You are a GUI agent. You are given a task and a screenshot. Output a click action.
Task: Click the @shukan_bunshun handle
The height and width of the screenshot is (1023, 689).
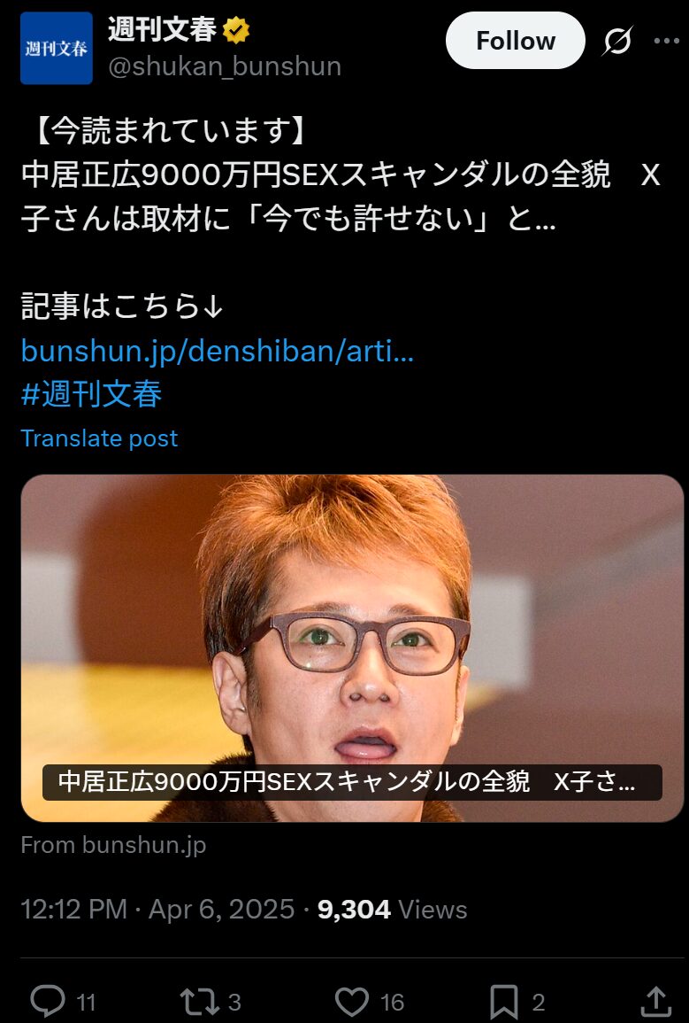pyautogui.click(x=225, y=66)
